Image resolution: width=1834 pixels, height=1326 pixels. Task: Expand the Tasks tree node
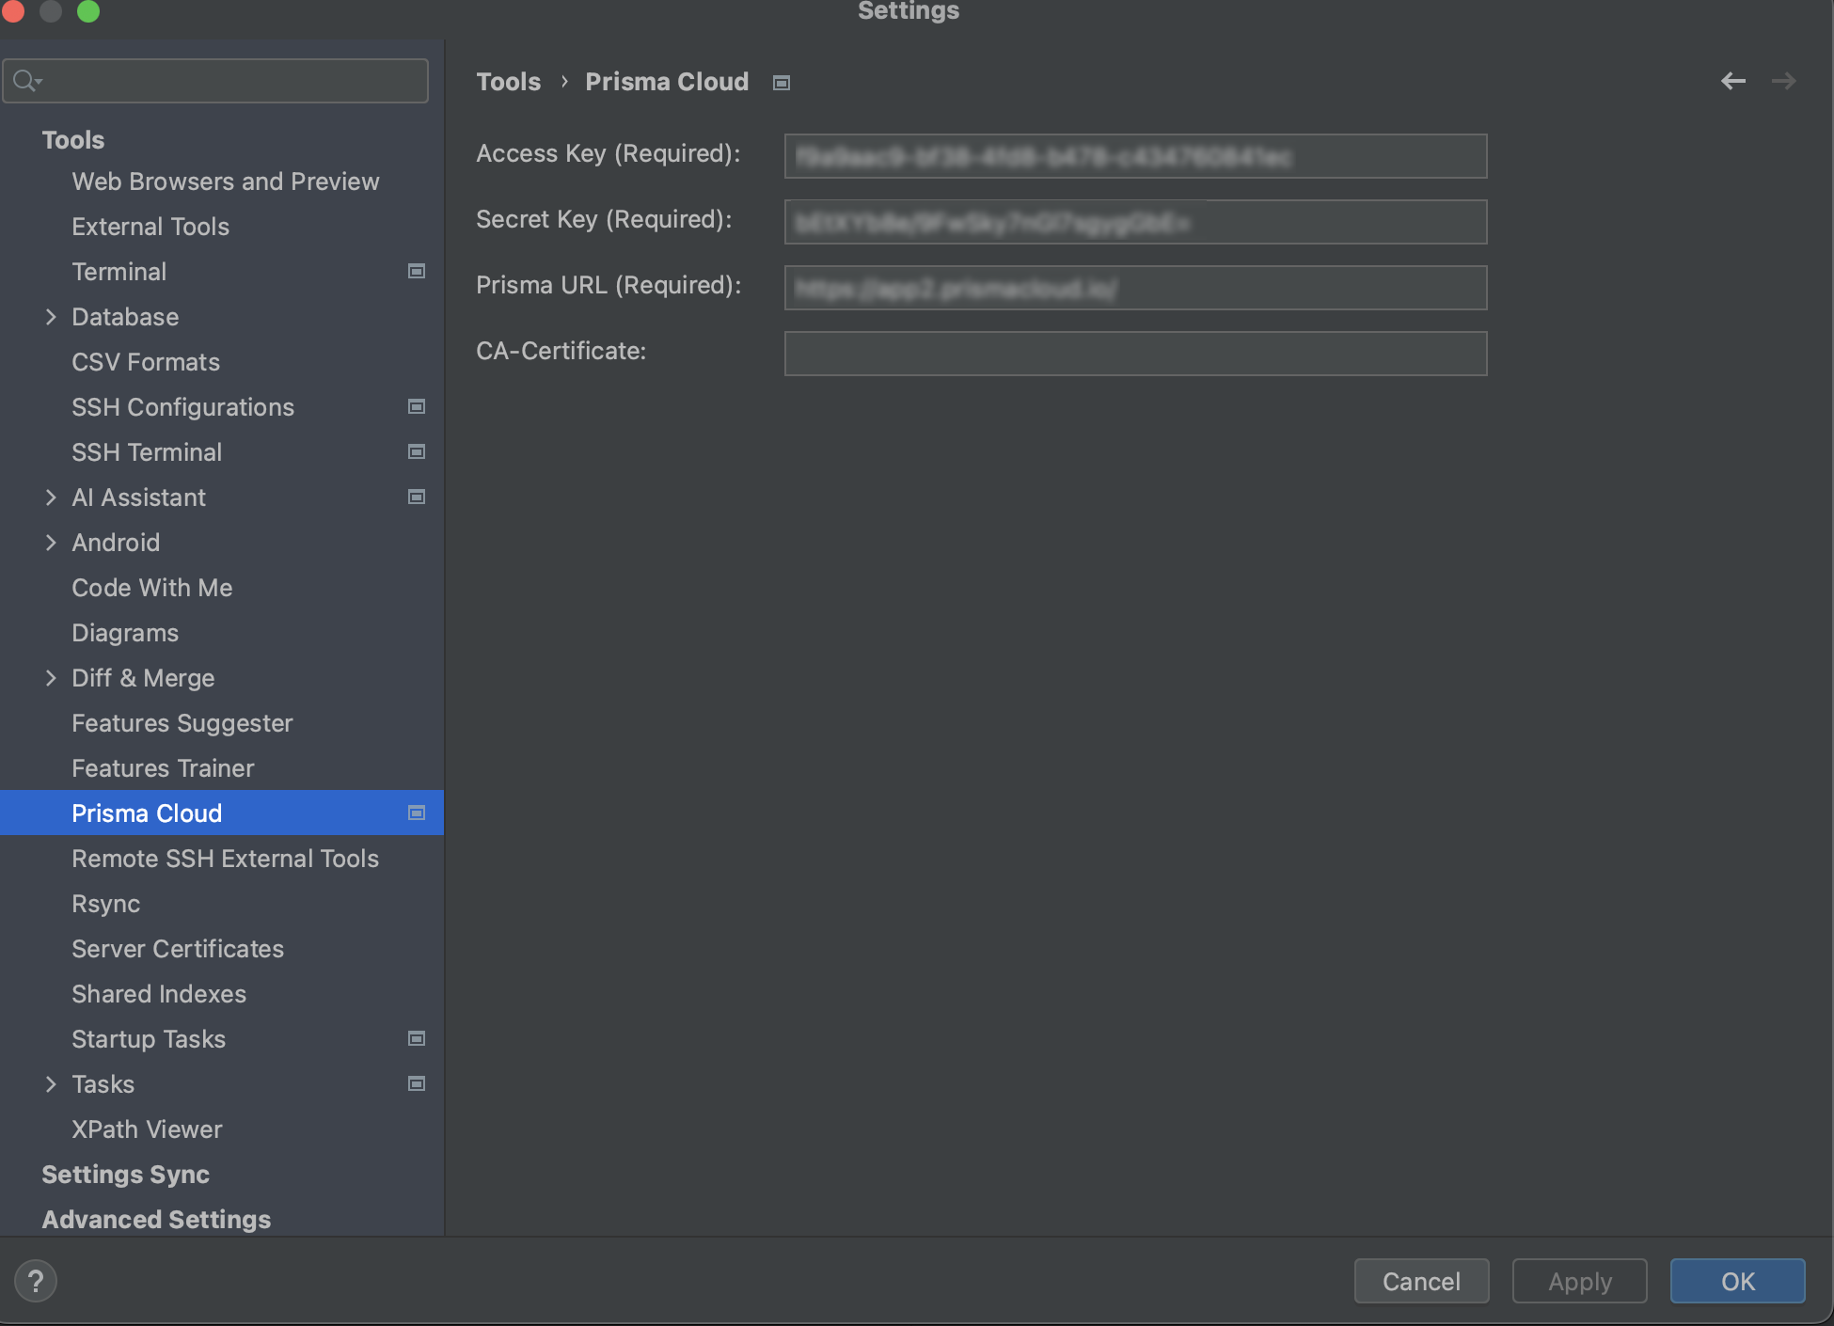coord(51,1084)
